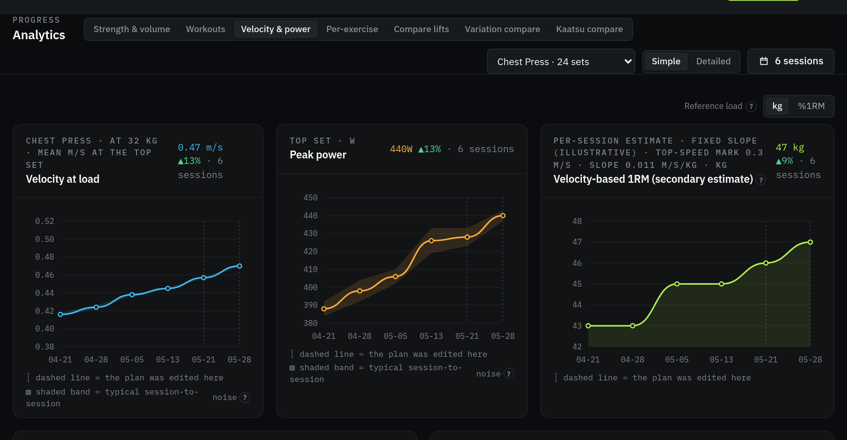Click the 05-28 data point on Peak power chart
Image resolution: width=847 pixels, height=440 pixels.
click(503, 216)
